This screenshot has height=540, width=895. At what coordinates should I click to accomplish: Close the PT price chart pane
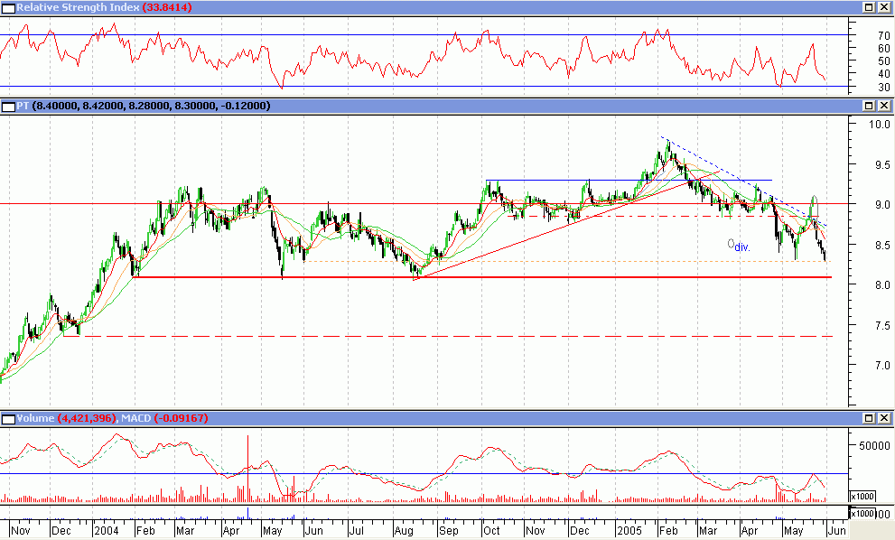[883, 106]
